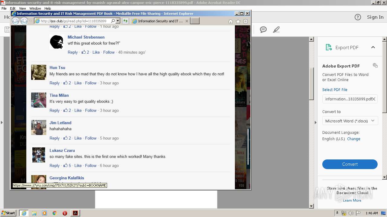Image resolution: width=387 pixels, height=217 pixels.
Task: Click the IE page vertical scrollbar thumb
Action: 249,147
